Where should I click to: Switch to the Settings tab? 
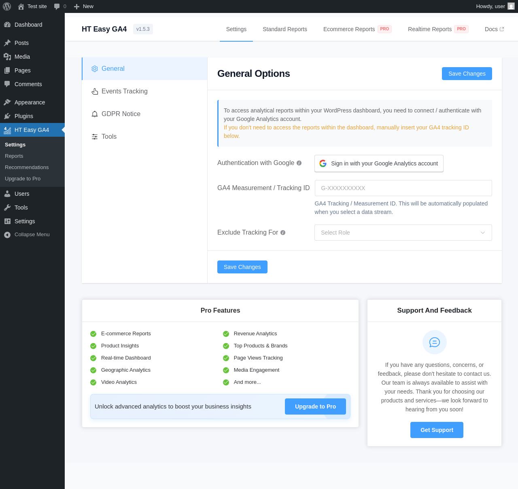236,29
